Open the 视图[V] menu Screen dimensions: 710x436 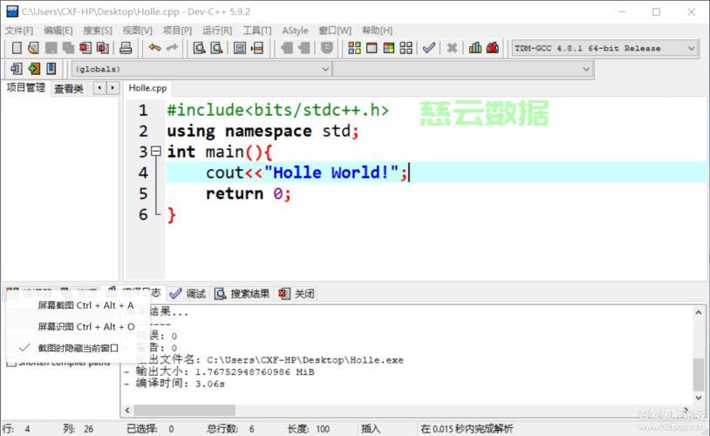coord(137,31)
